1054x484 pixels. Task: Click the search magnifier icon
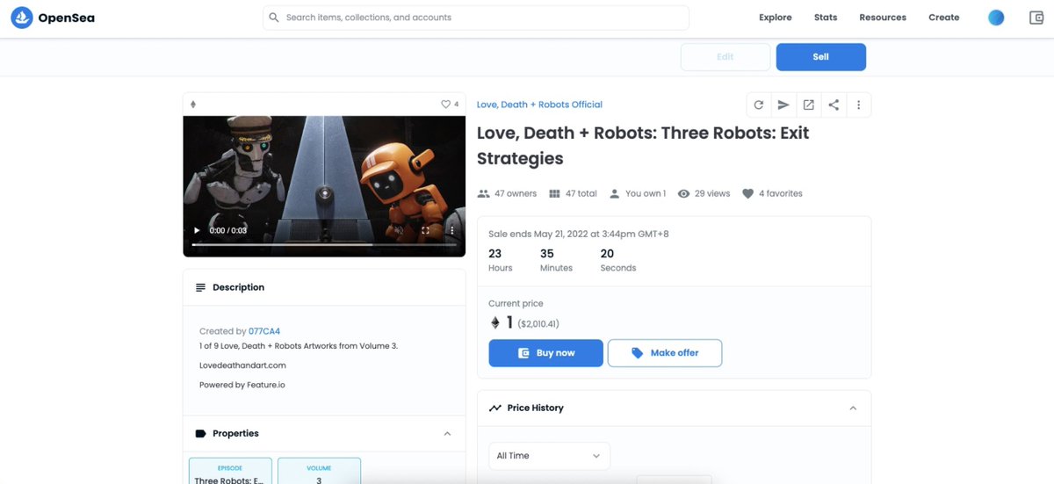[x=274, y=18]
